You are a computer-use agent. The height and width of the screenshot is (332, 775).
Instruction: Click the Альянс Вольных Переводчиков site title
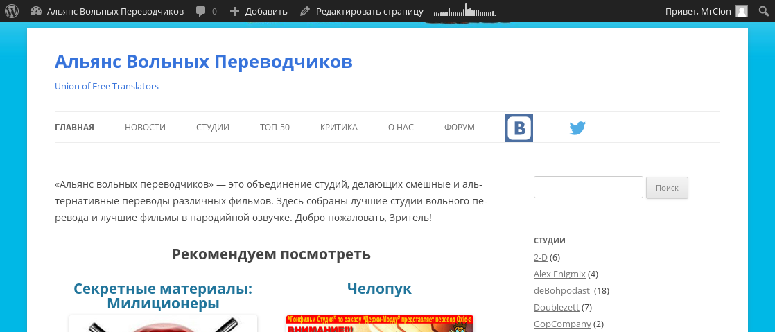pos(203,62)
